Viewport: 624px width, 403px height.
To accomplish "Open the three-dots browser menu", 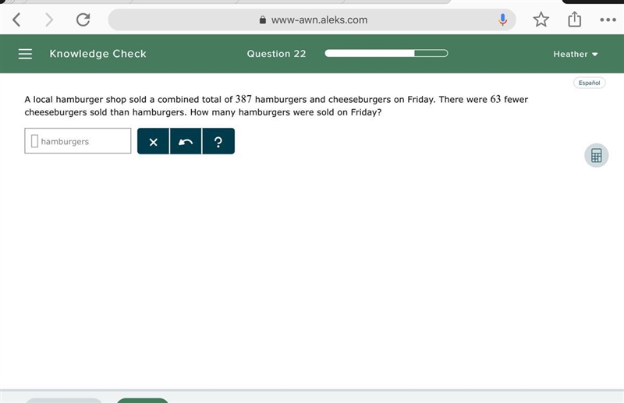I will 608,19.
